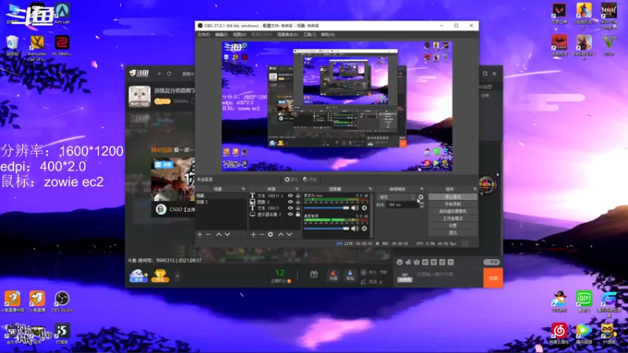
Task: Open the first mixer track's gear settings
Action: pyautogui.click(x=364, y=208)
